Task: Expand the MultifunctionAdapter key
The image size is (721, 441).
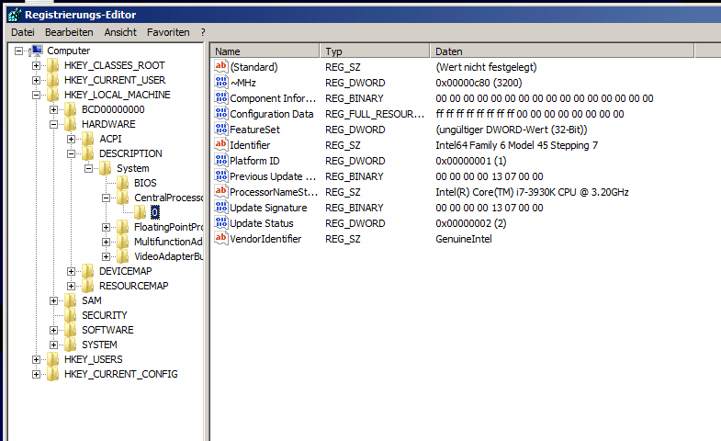Action: coord(107,242)
